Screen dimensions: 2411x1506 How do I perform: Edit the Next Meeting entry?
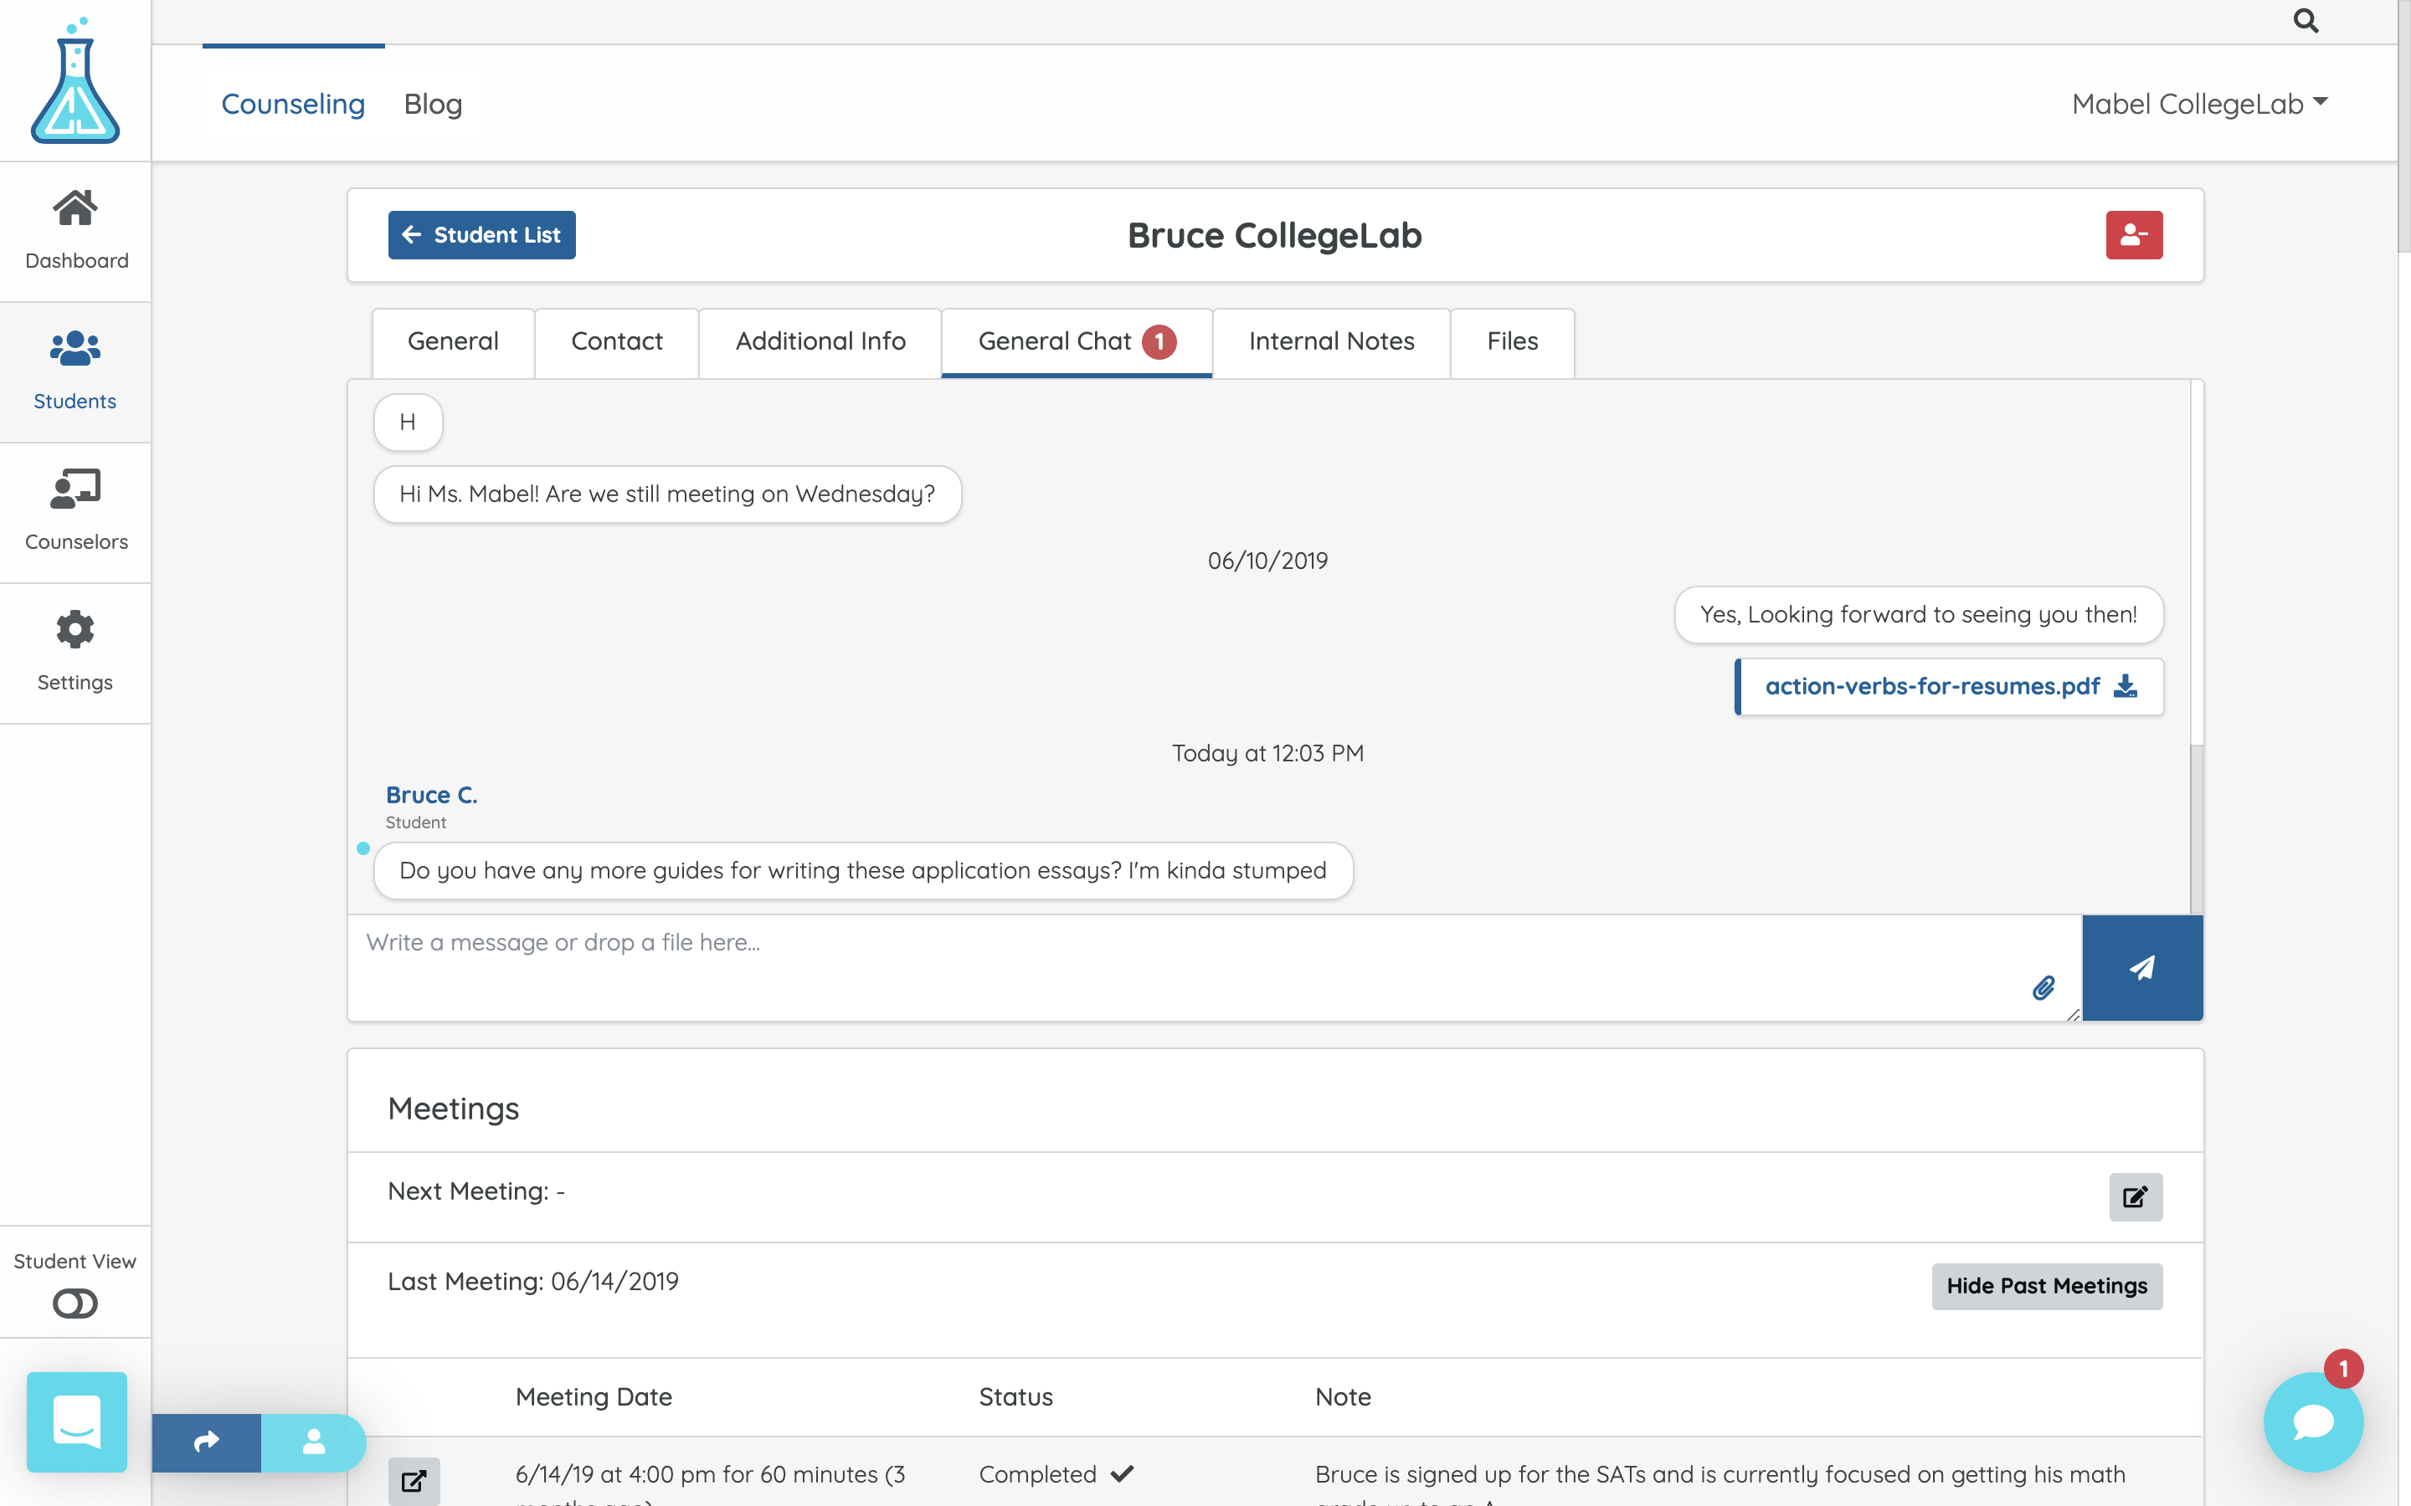(x=2135, y=1196)
